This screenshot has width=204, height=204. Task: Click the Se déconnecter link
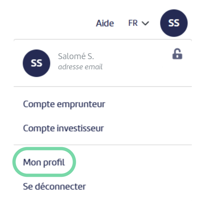[55, 187]
